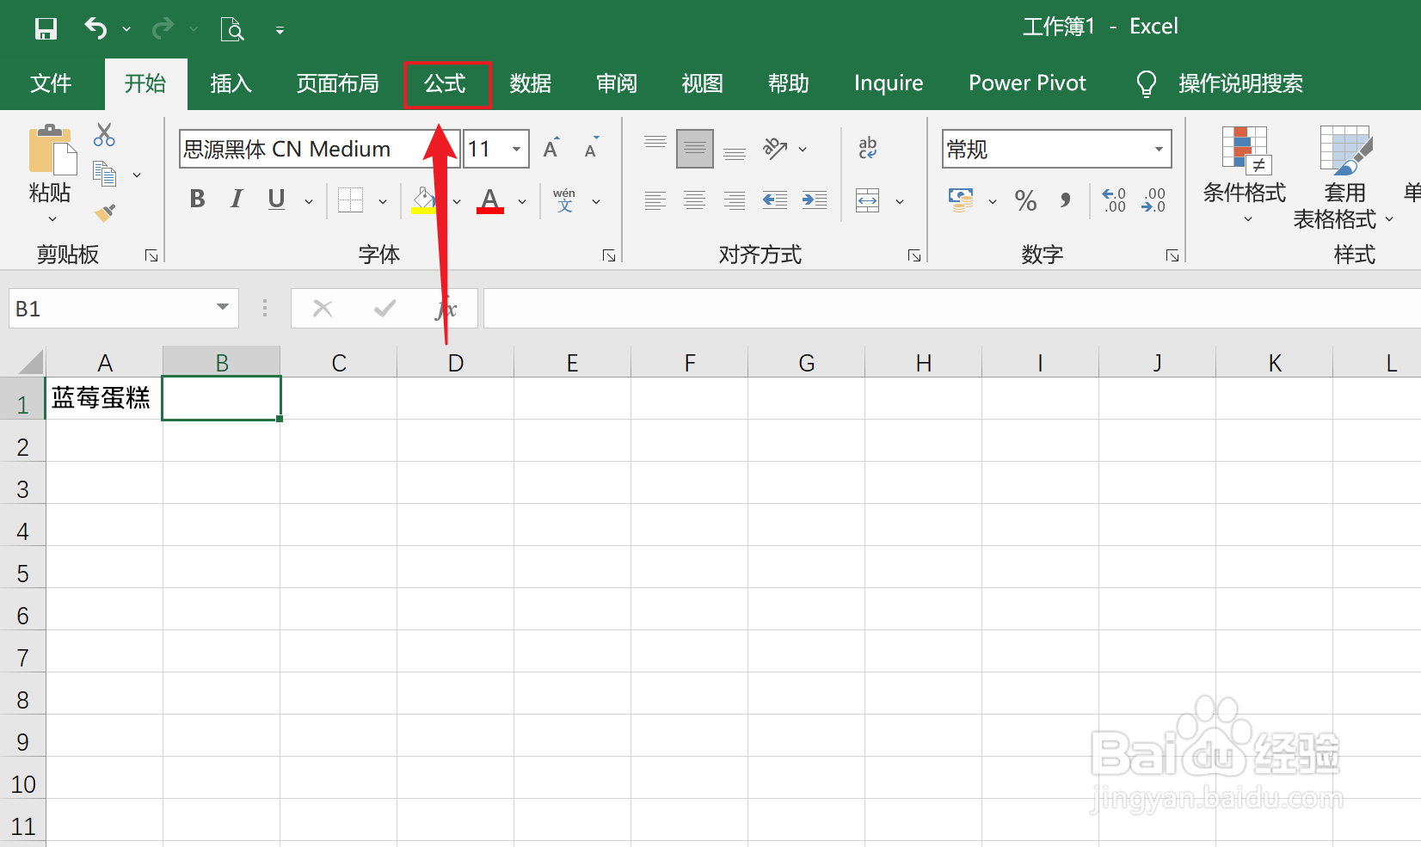Align text right

(x=735, y=200)
